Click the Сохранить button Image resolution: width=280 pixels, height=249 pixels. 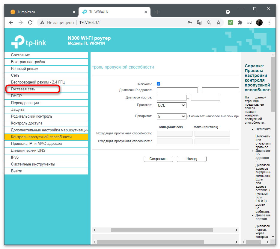click(x=158, y=159)
